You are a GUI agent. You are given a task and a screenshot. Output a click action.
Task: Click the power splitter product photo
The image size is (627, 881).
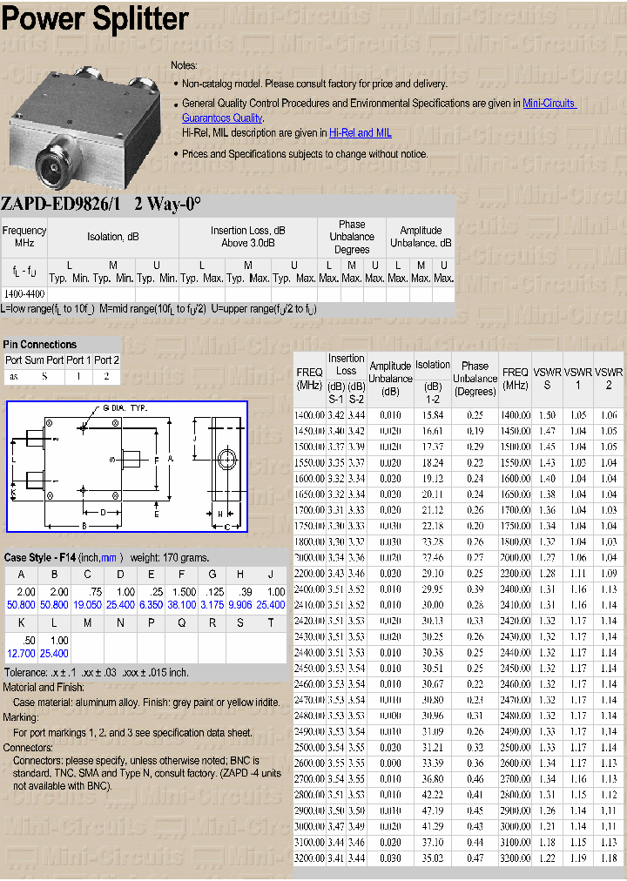coord(84,128)
